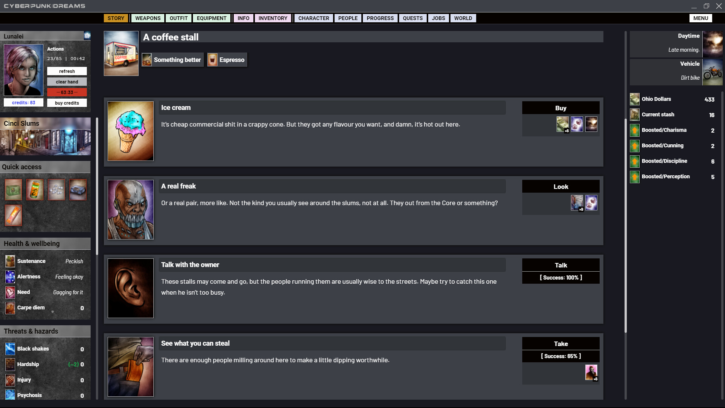
Task: Expand the Threats & hazards section
Action: [x=45, y=331]
